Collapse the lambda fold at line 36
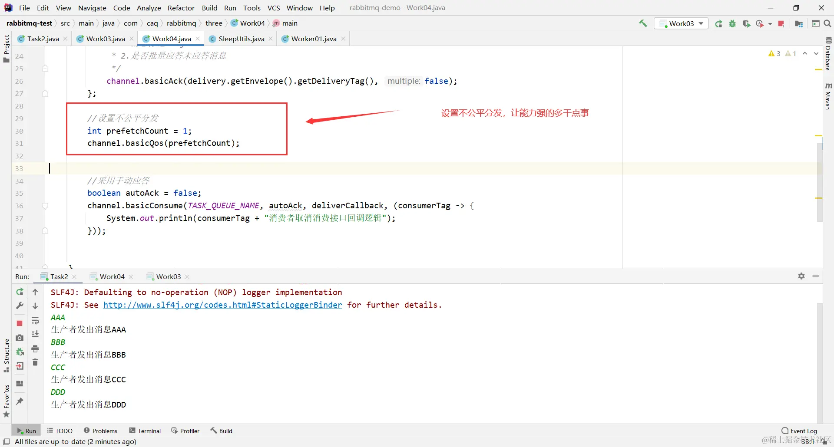The height and width of the screenshot is (447, 834). (x=45, y=206)
